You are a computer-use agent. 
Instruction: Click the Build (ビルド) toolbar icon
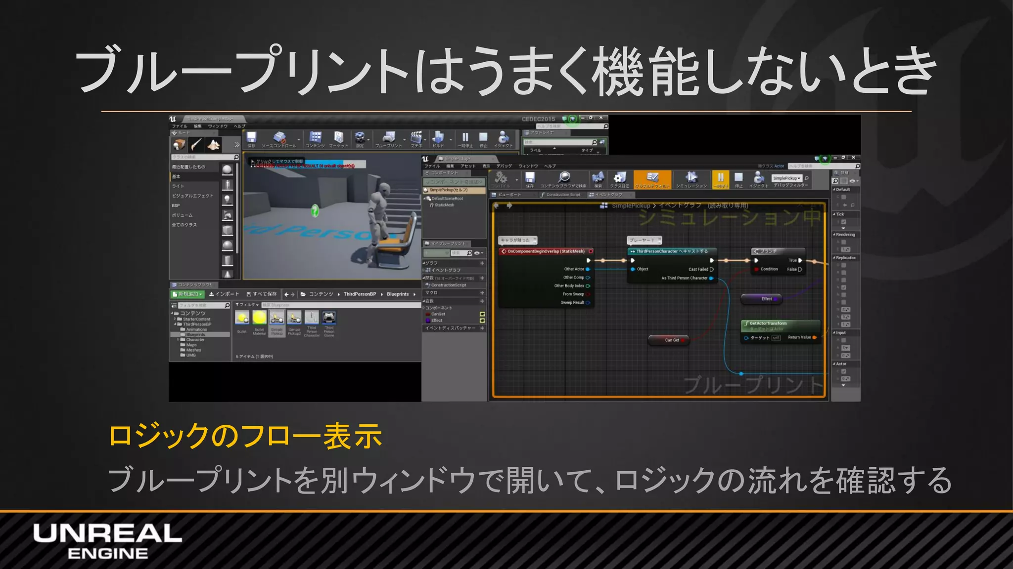[438, 139]
